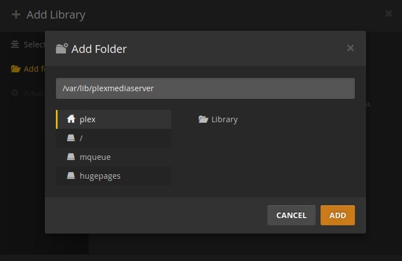Click the Add Folder dialog title text
402x261 pixels.
pyautogui.click(x=99, y=49)
